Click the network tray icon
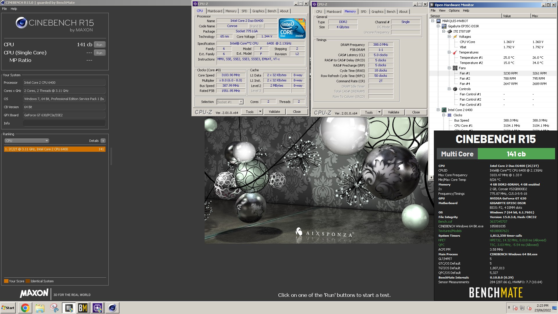The width and height of the screenshot is (558, 314). pos(522,308)
